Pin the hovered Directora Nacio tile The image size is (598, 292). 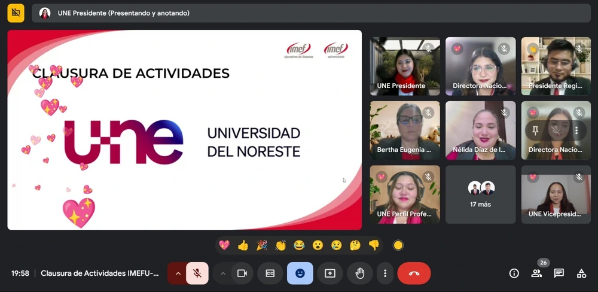(x=535, y=130)
